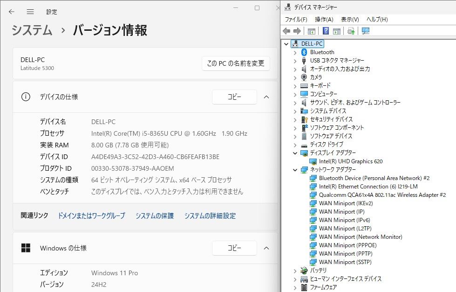This screenshot has width=456, height=292.
Task: Select Bluetooth Device (Personal Area Network) #2
Action: [x=374, y=178]
